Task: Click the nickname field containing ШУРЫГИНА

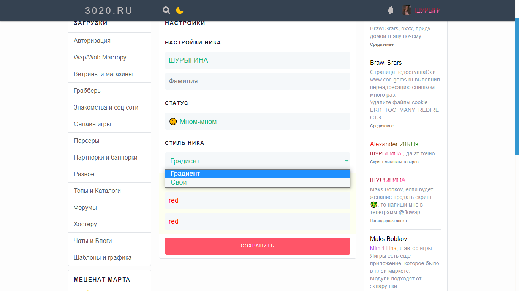Action: click(257, 60)
